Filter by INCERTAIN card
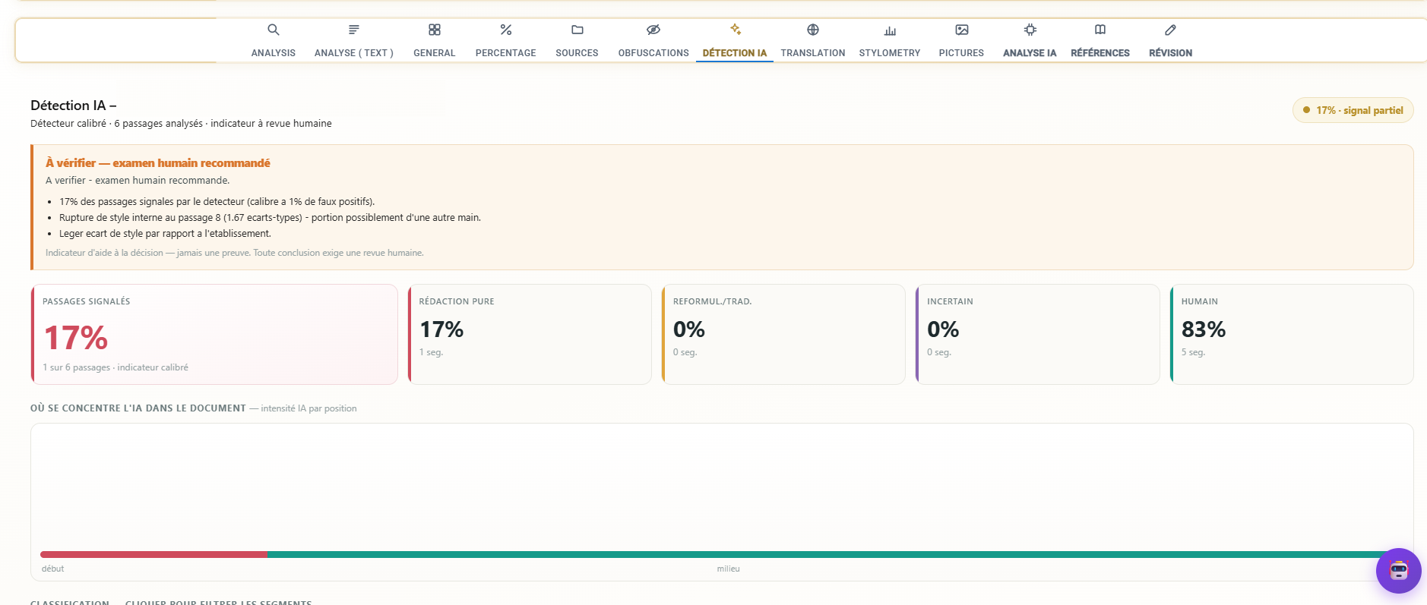1427x605 pixels. pyautogui.click(x=1038, y=334)
